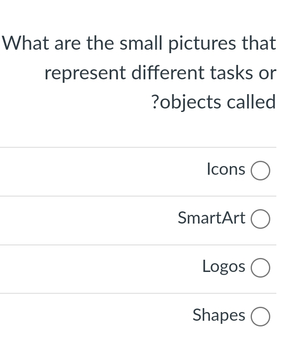Select the Logos radio button

click(260, 268)
